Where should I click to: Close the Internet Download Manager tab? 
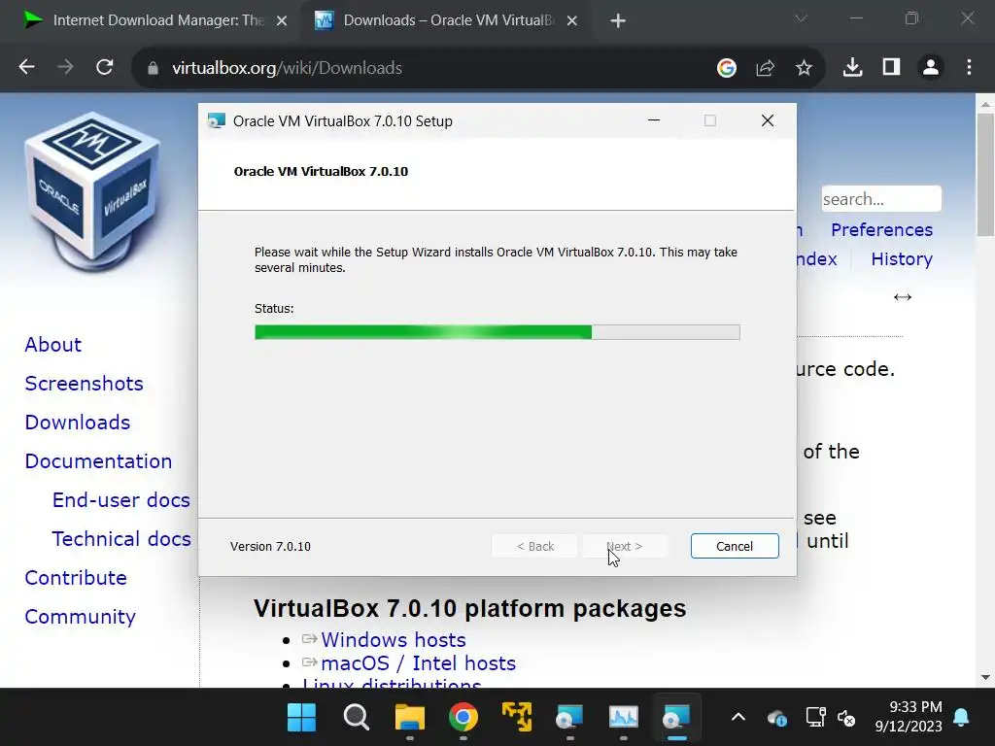pos(282,21)
